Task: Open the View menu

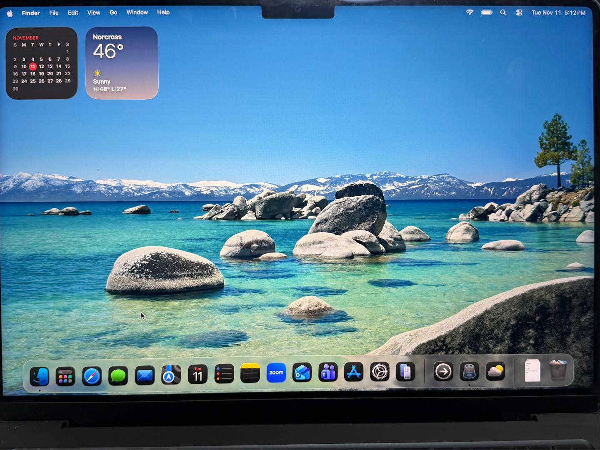Action: point(94,12)
